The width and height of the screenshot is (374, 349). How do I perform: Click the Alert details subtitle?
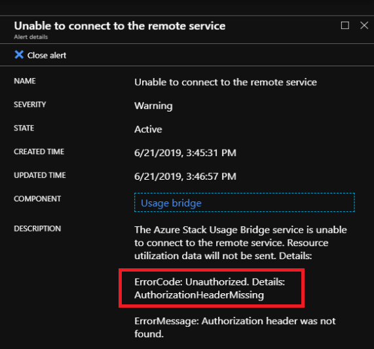pyautogui.click(x=31, y=37)
